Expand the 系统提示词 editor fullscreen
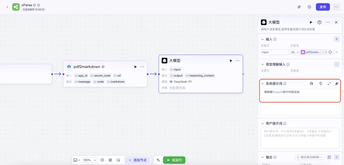 coord(329,84)
